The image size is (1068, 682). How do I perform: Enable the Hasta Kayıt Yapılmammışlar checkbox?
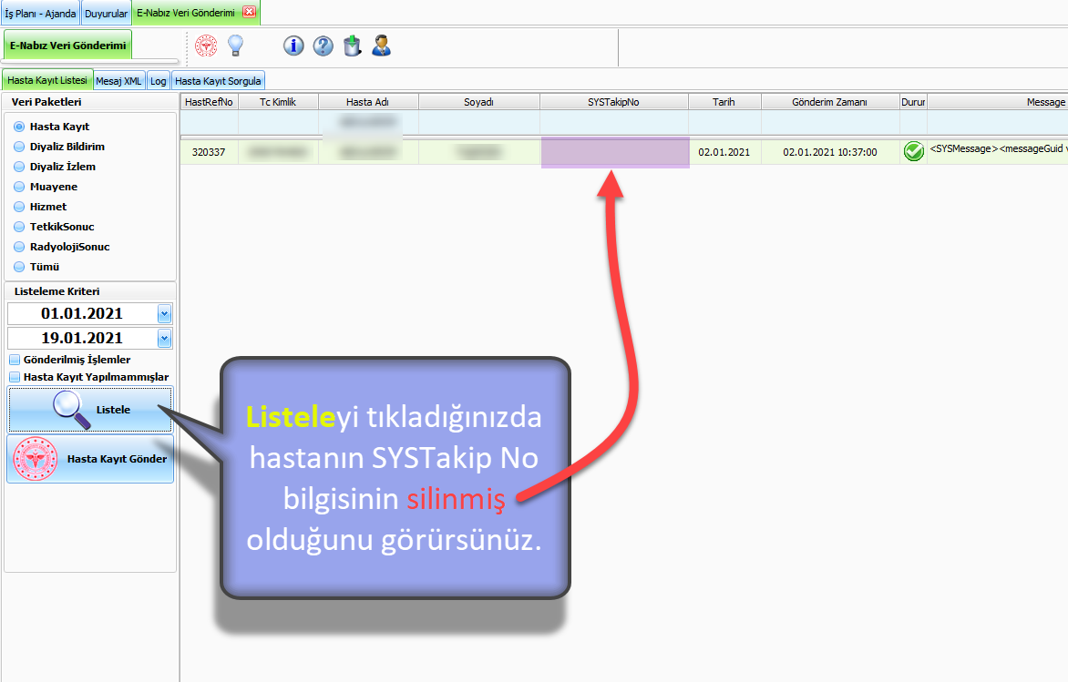[x=15, y=377]
